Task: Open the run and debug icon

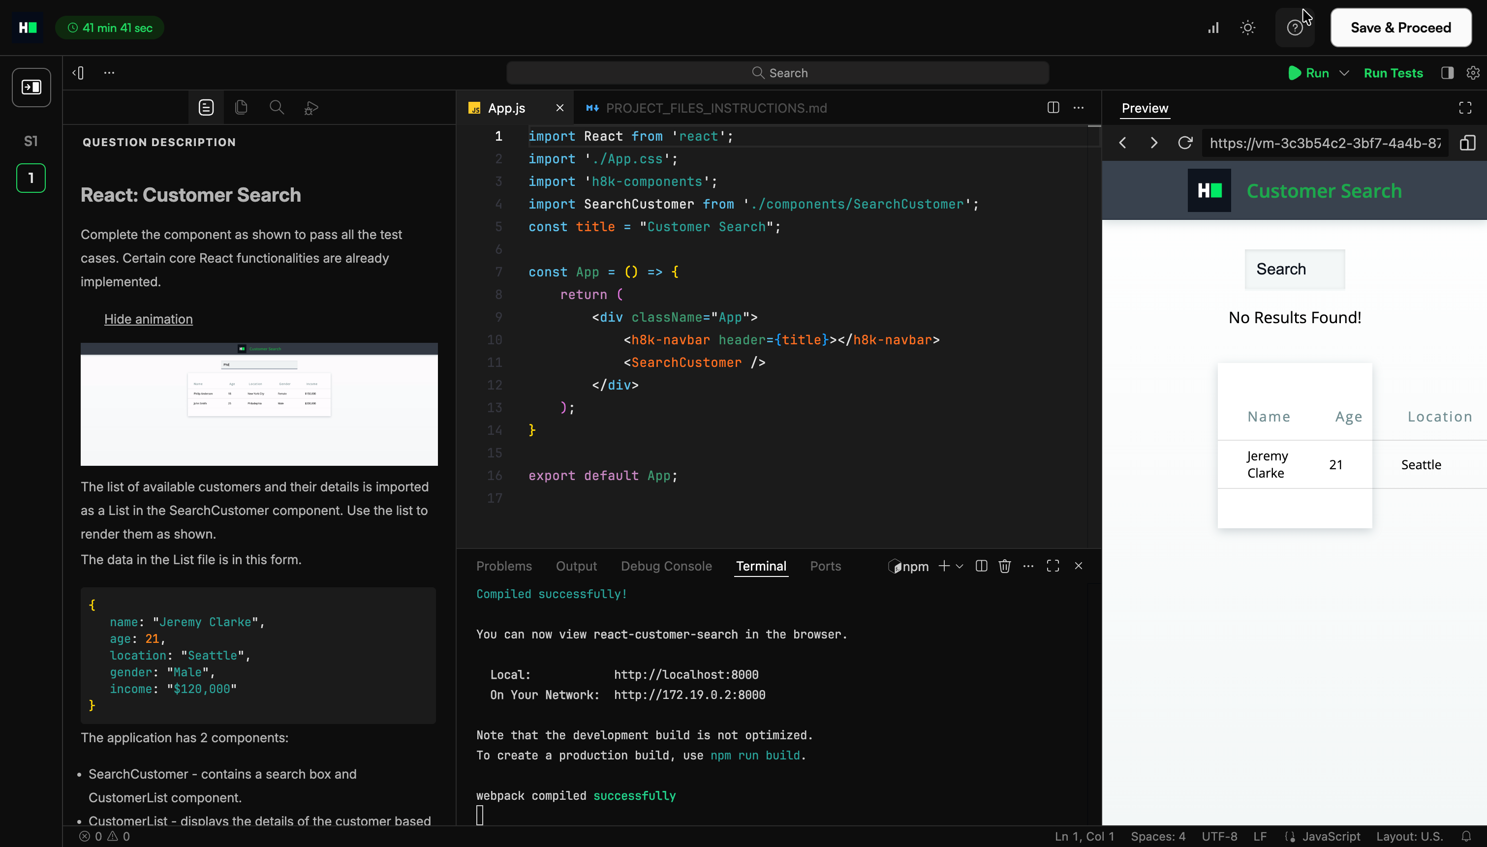Action: click(311, 108)
